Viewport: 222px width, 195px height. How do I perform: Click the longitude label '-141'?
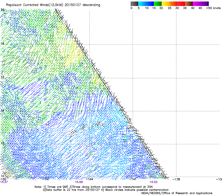point(133,179)
